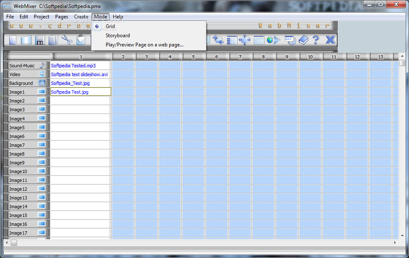Click the storyboard table layout icon

259,40
